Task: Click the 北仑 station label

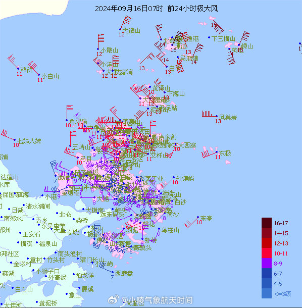Action: (66, 214)
